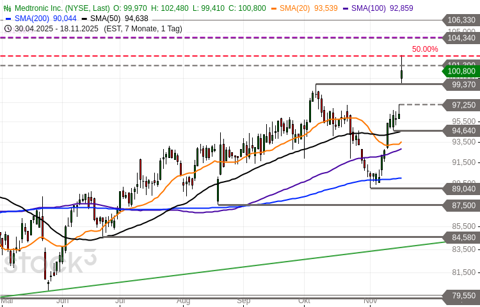
Task: Click the 50.00% Fibonacci retracement label
Action: click(425, 49)
